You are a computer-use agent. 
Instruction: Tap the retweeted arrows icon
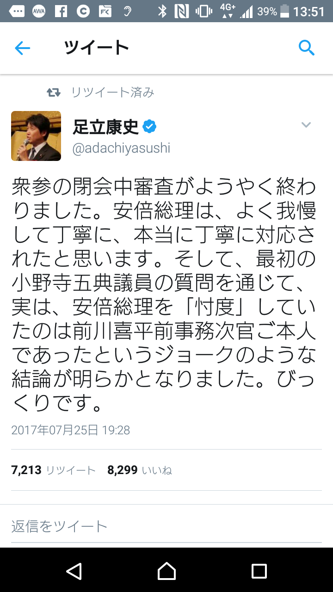click(x=54, y=93)
